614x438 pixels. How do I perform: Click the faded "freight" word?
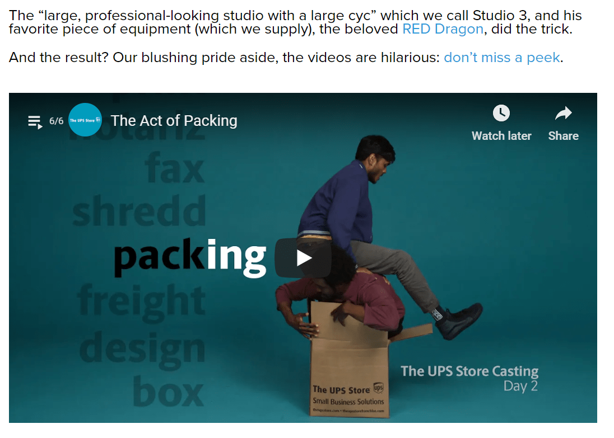[x=141, y=302]
